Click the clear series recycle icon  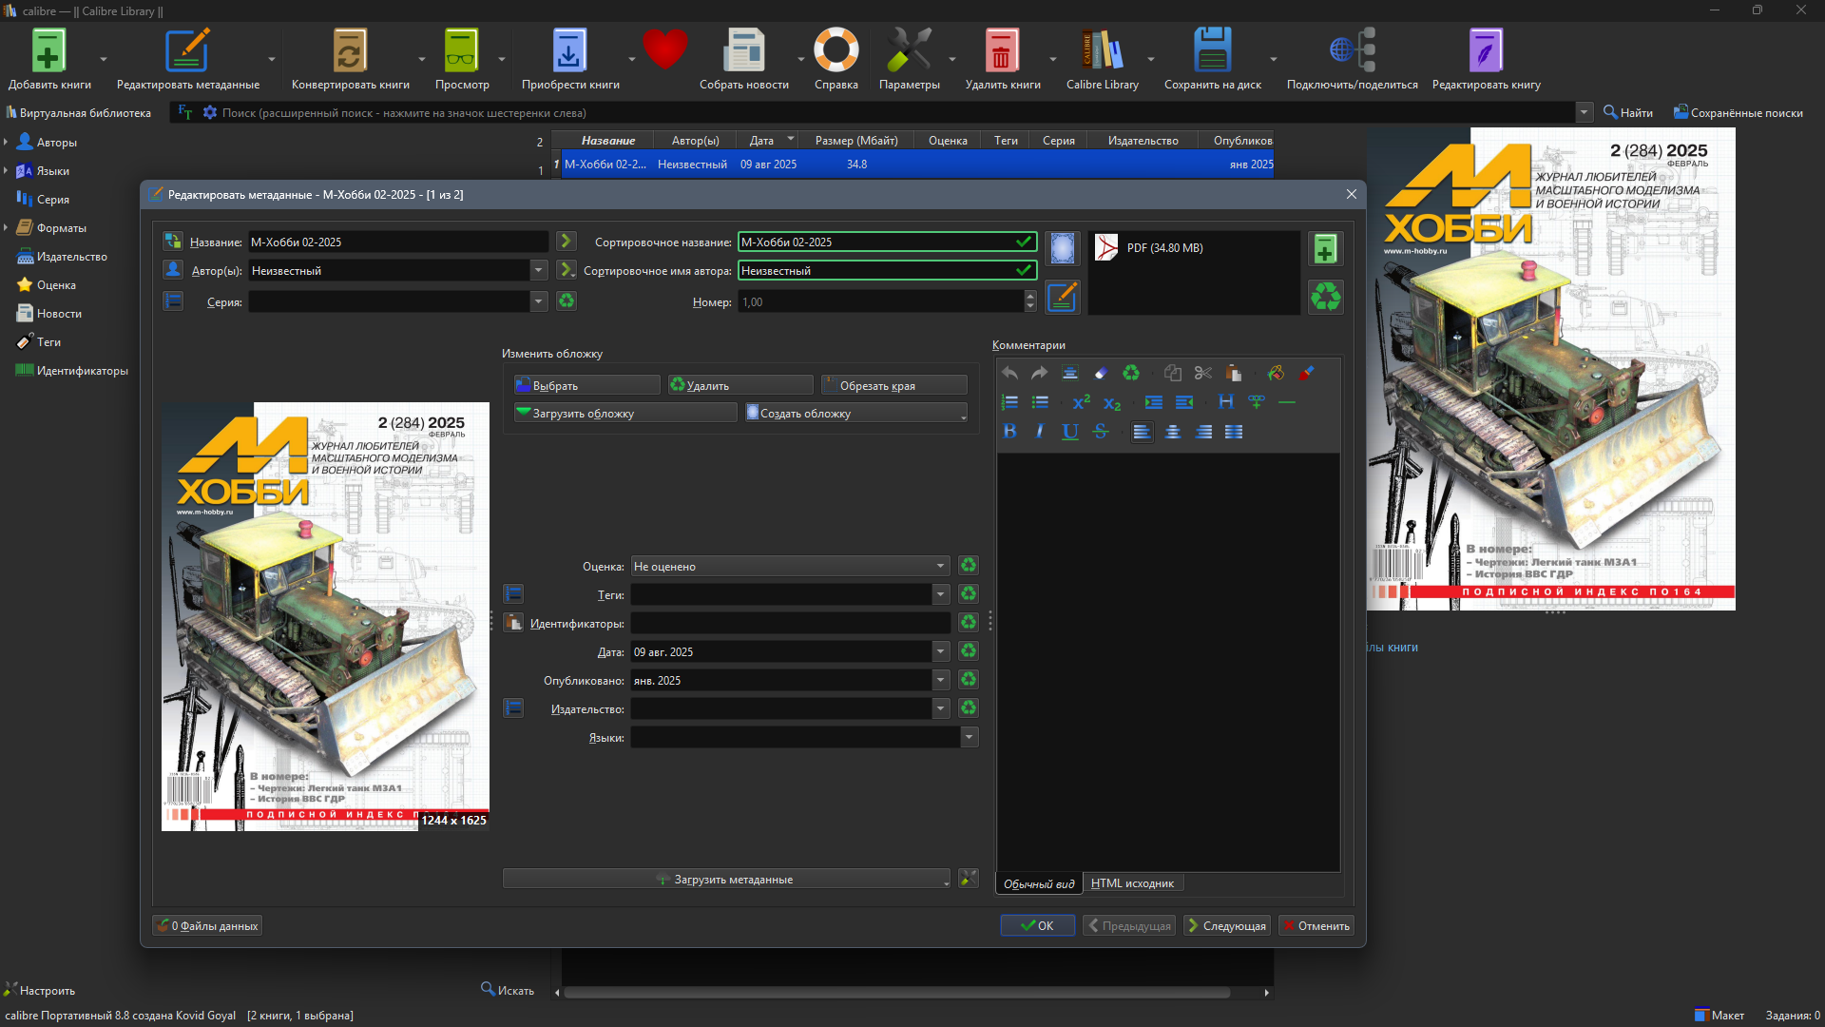(x=567, y=301)
